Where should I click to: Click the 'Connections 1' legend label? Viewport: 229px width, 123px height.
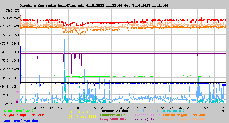click(x=113, y=115)
